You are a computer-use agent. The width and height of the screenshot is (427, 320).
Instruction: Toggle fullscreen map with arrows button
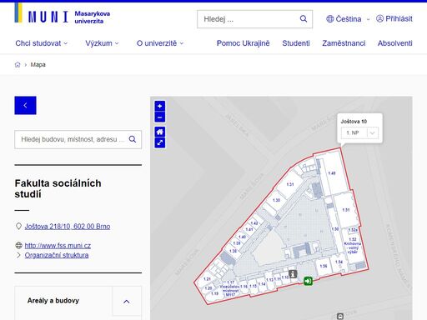160,142
